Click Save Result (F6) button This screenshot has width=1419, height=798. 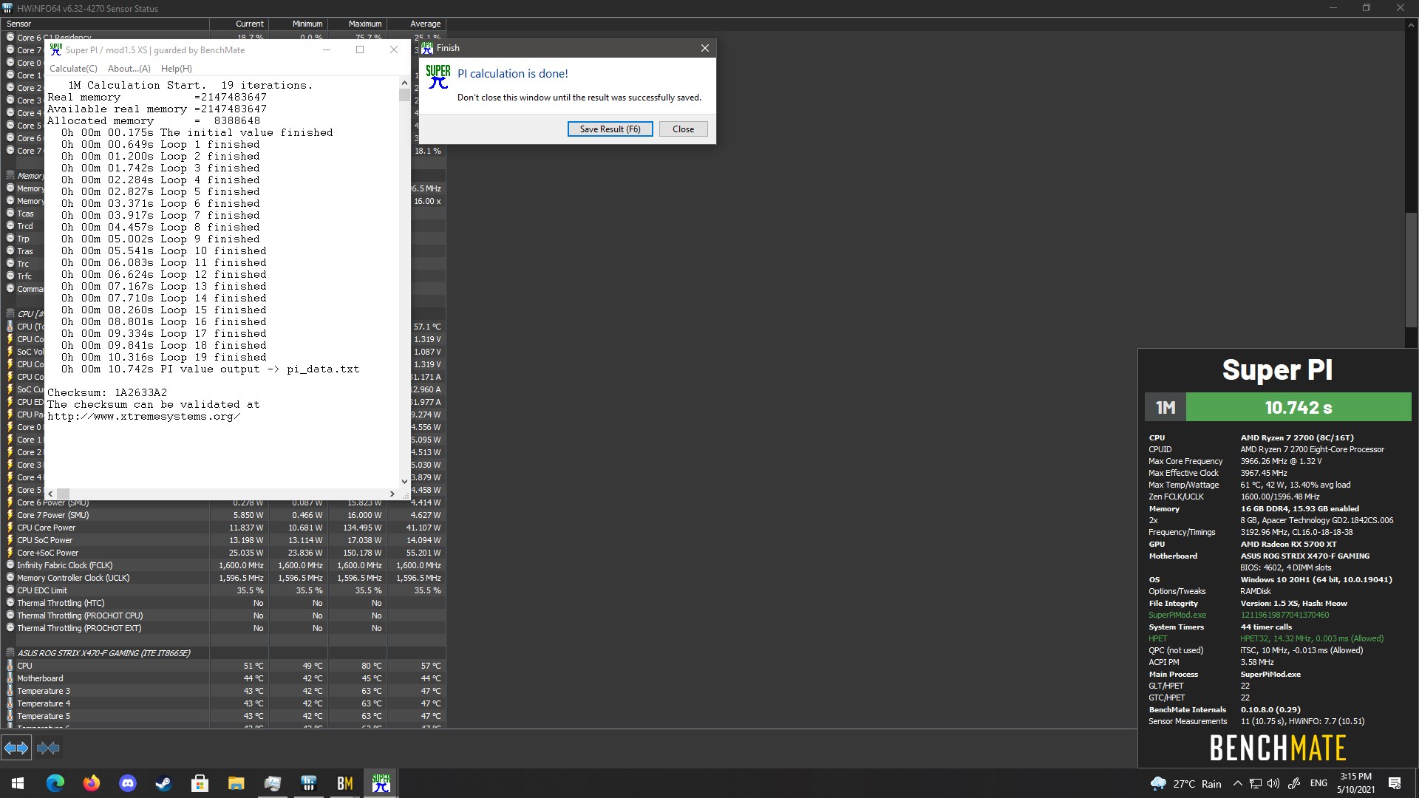pyautogui.click(x=610, y=129)
